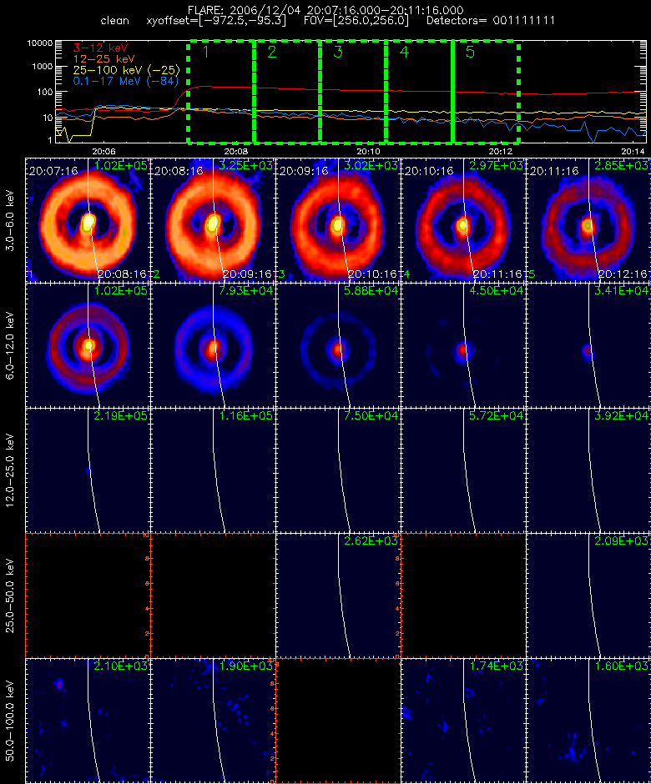Select the 12.0-25.0 keV image labeled 1.16E+05
The width and height of the screenshot is (651, 784).
213,470
